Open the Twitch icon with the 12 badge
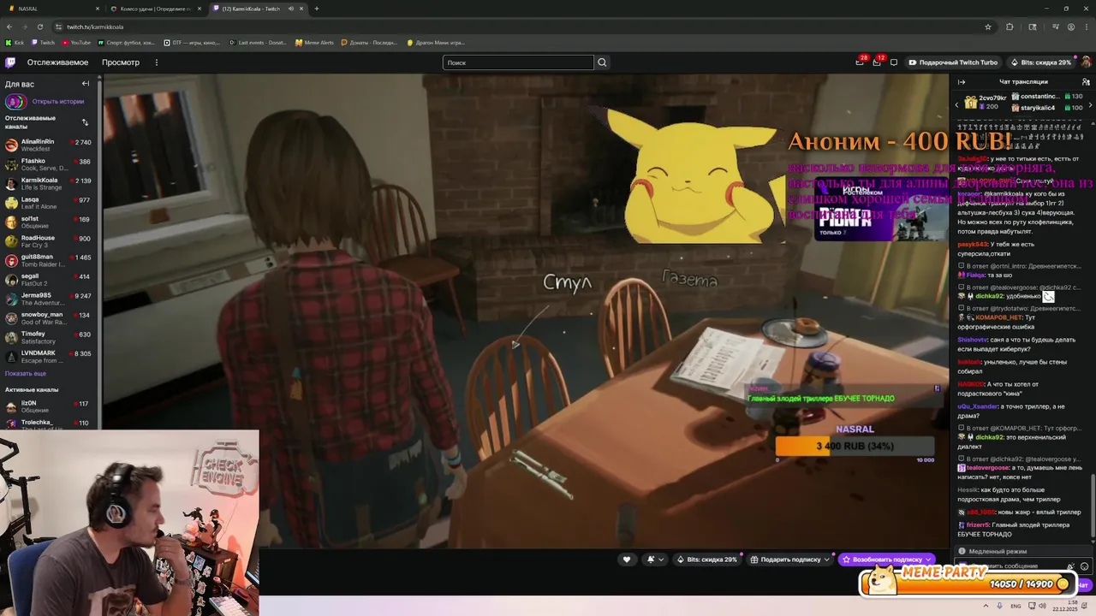The width and height of the screenshot is (1096, 616). tap(877, 62)
